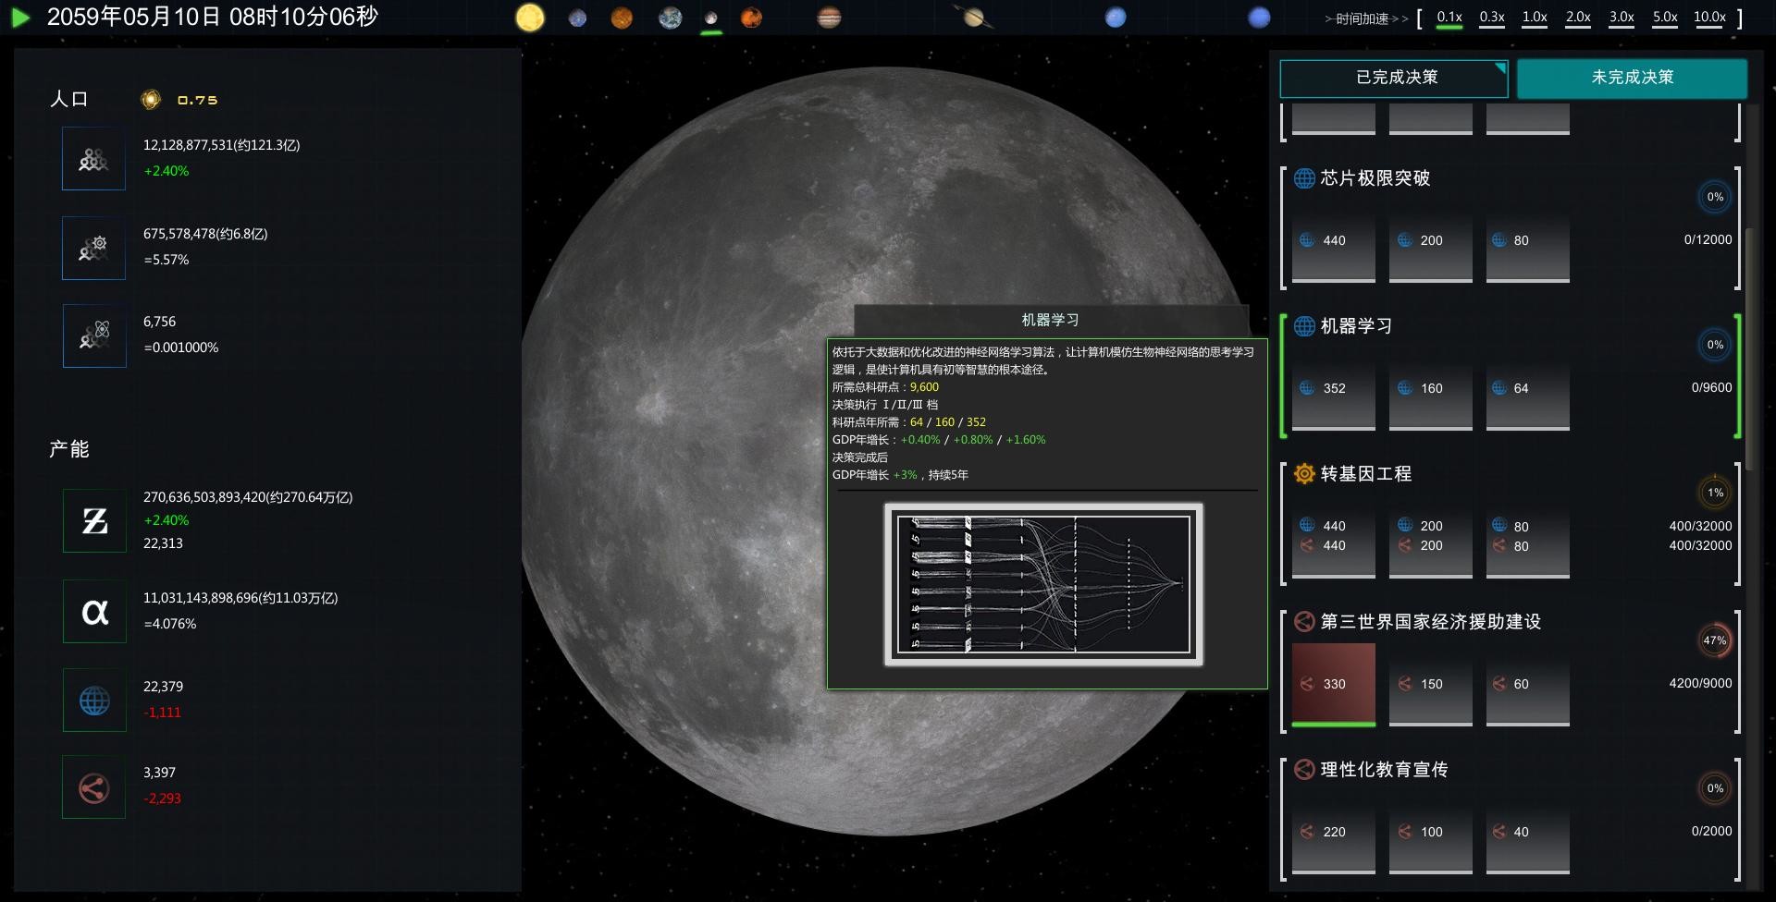Click the red influence icon showing 3,397
The width and height of the screenshot is (1776, 902).
point(92,786)
